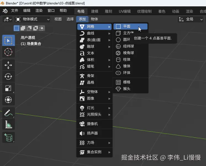Image resolution: width=206 pixels, height=166 pixels.
Task: Add a 柱体 cylinder mesh
Action: click(x=130, y=60)
